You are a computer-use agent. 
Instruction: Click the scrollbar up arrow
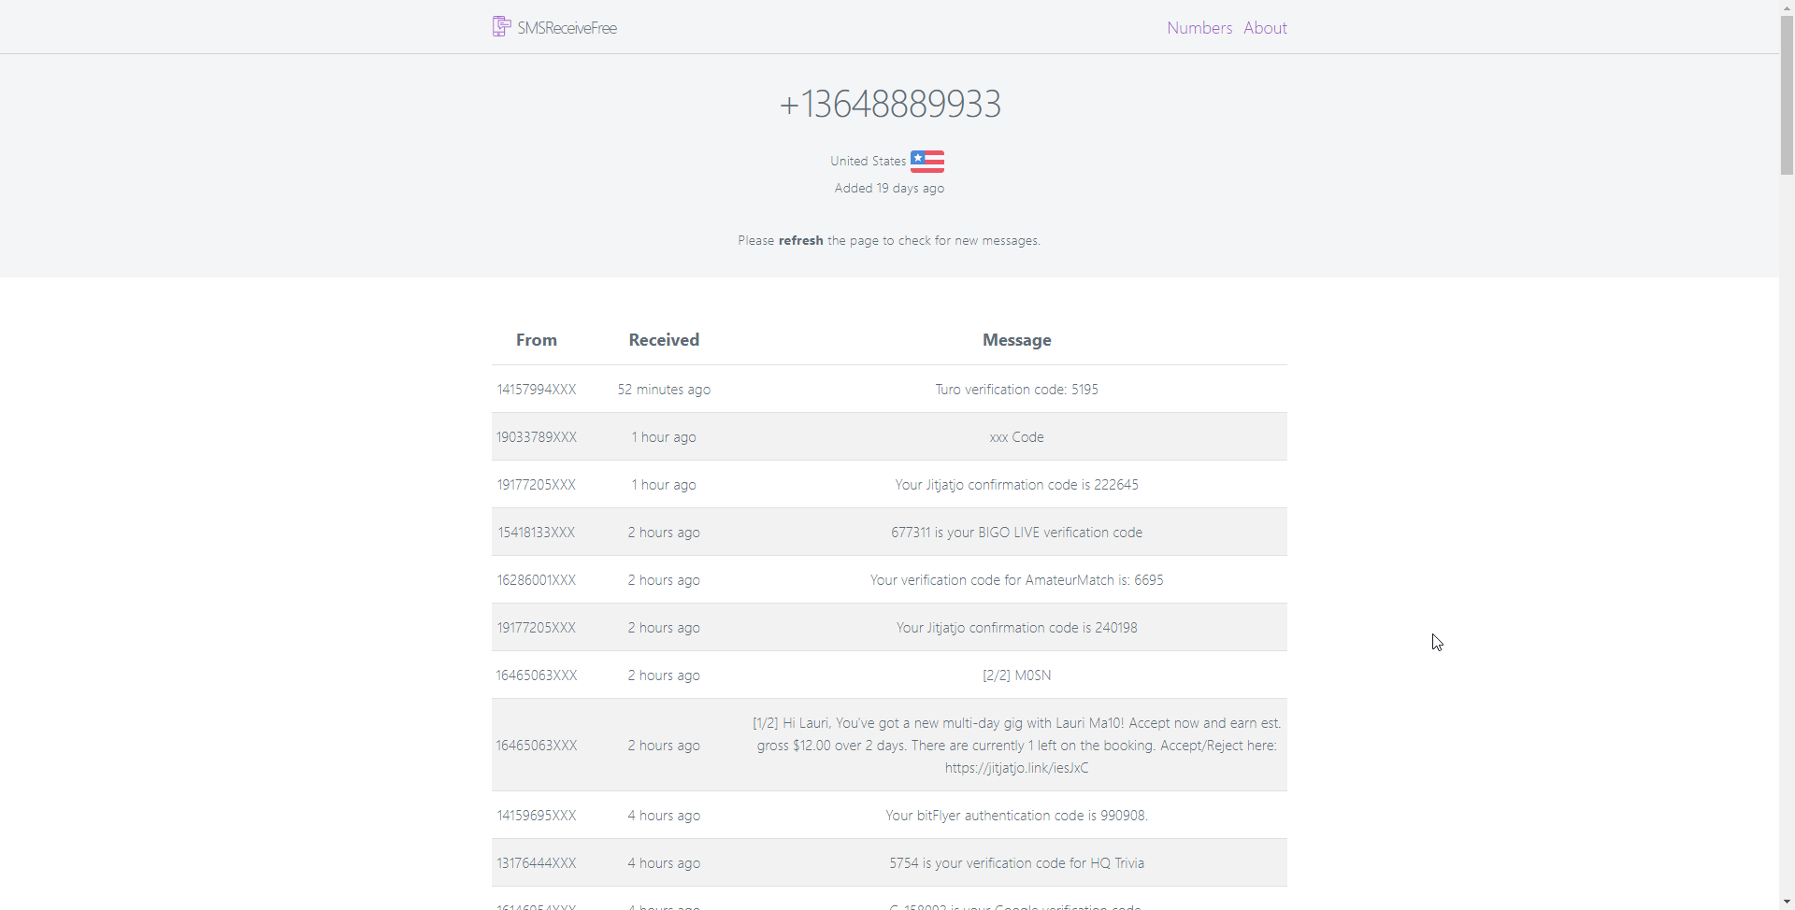click(1787, 7)
